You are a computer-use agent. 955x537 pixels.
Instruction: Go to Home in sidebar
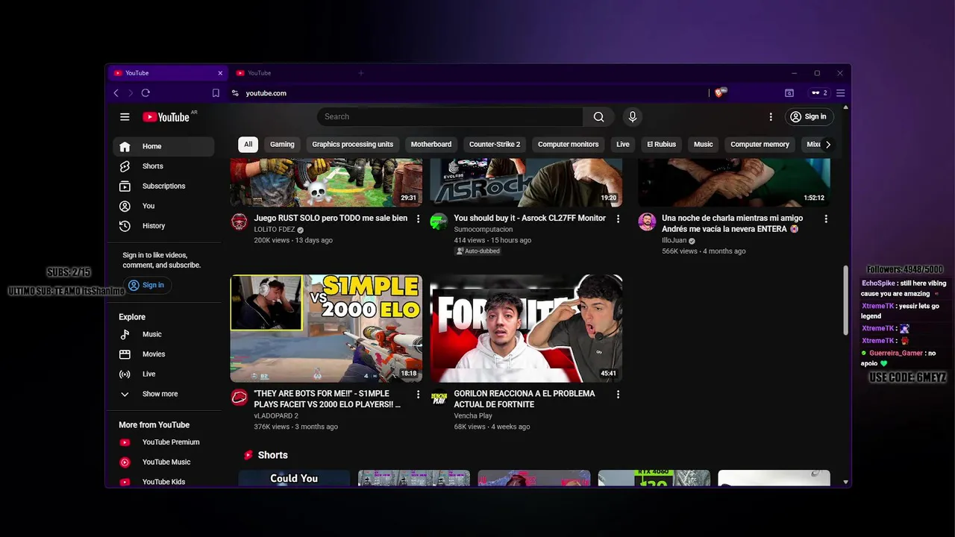[x=163, y=147]
